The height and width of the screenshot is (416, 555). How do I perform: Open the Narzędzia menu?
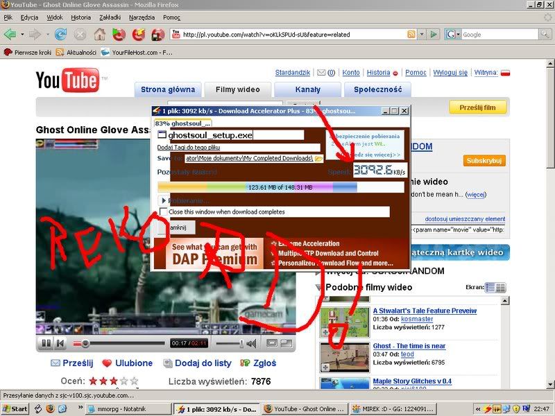pyautogui.click(x=142, y=17)
